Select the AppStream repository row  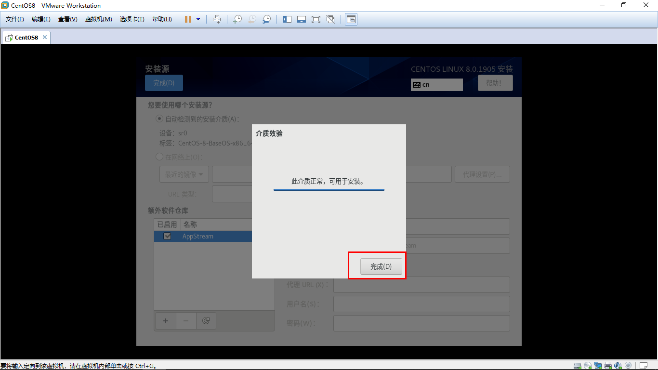[203, 236]
